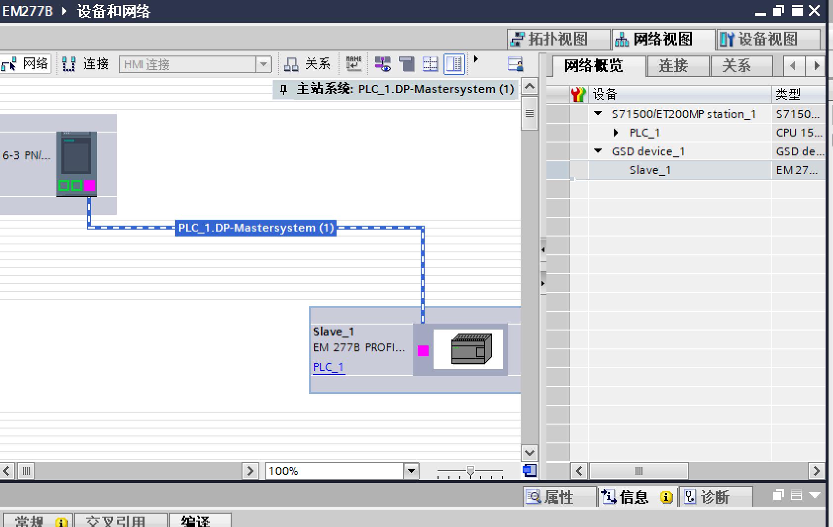Click canvas horizontal scrollbar left arrow

coord(6,471)
